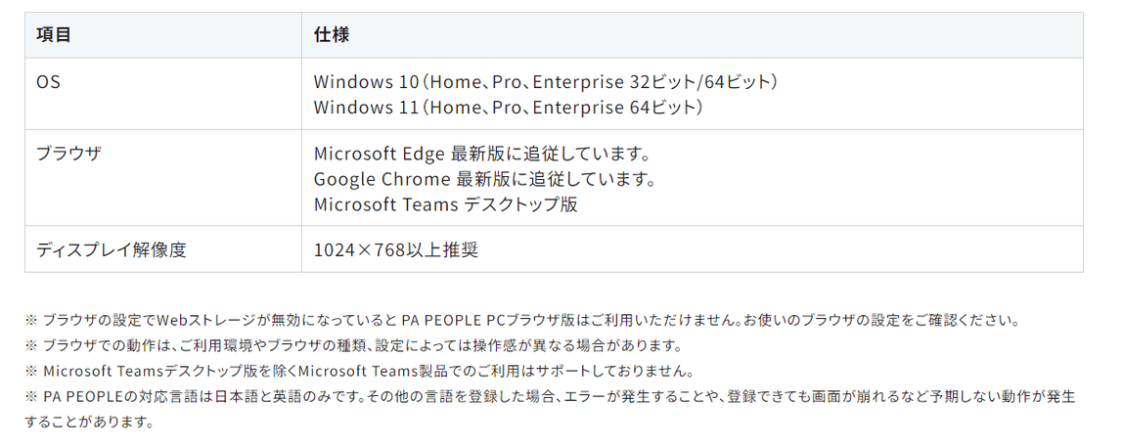The width and height of the screenshot is (1123, 447).
Task: Click the Windows 10 specification line
Action: point(546,81)
